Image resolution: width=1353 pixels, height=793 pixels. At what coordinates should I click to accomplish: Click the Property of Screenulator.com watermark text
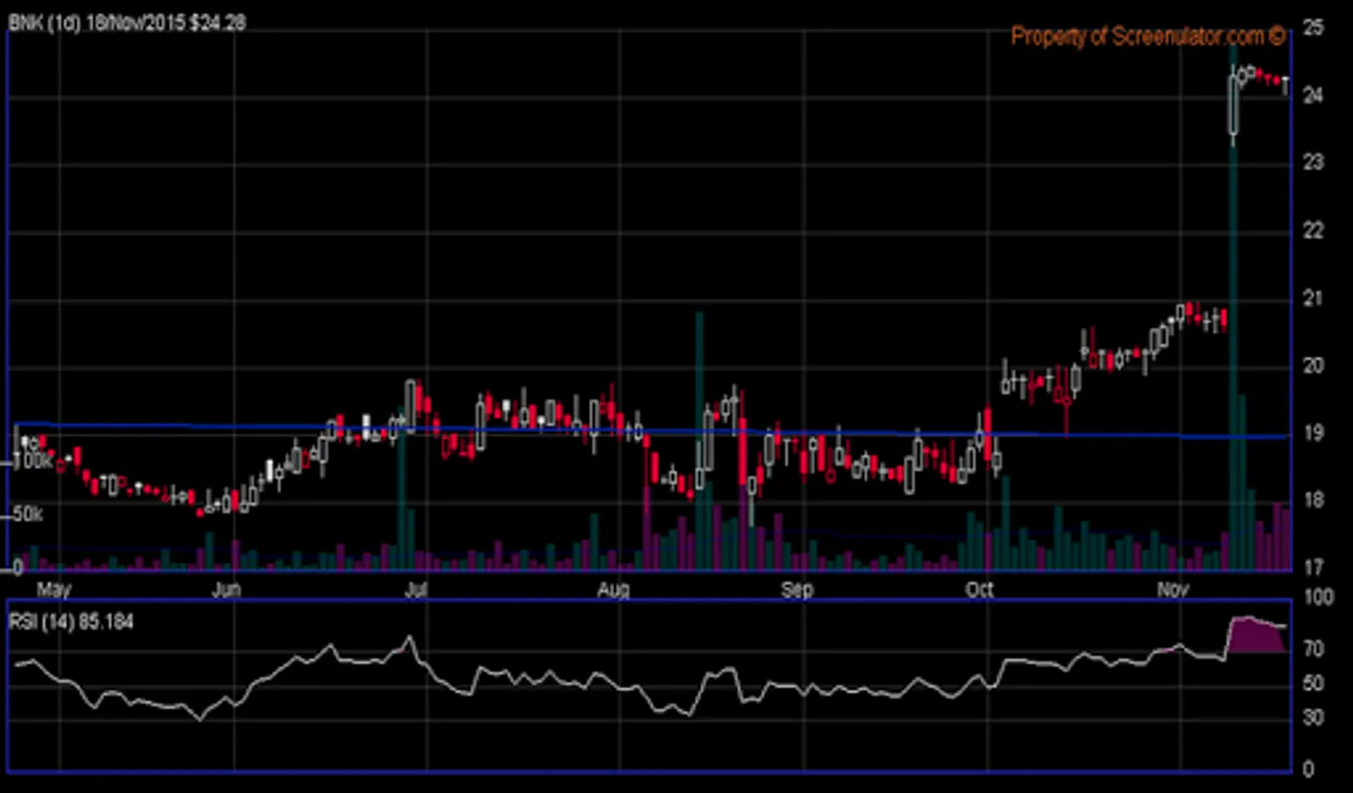pyautogui.click(x=1148, y=36)
